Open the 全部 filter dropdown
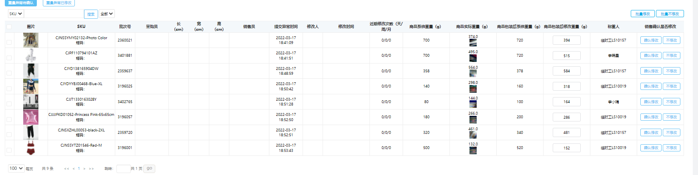The height and width of the screenshot is (175, 698). coord(106,14)
